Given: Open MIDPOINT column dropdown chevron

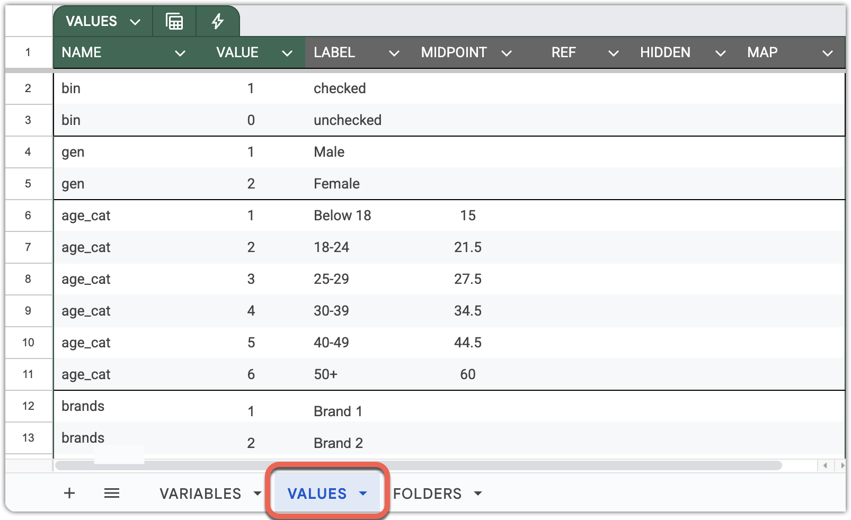Looking at the screenshot, I should [506, 53].
